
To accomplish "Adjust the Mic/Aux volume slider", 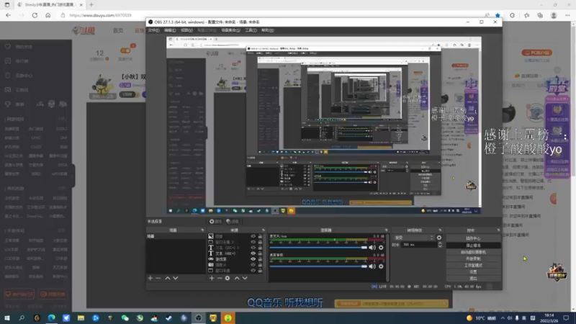I will pyautogui.click(x=318, y=248).
